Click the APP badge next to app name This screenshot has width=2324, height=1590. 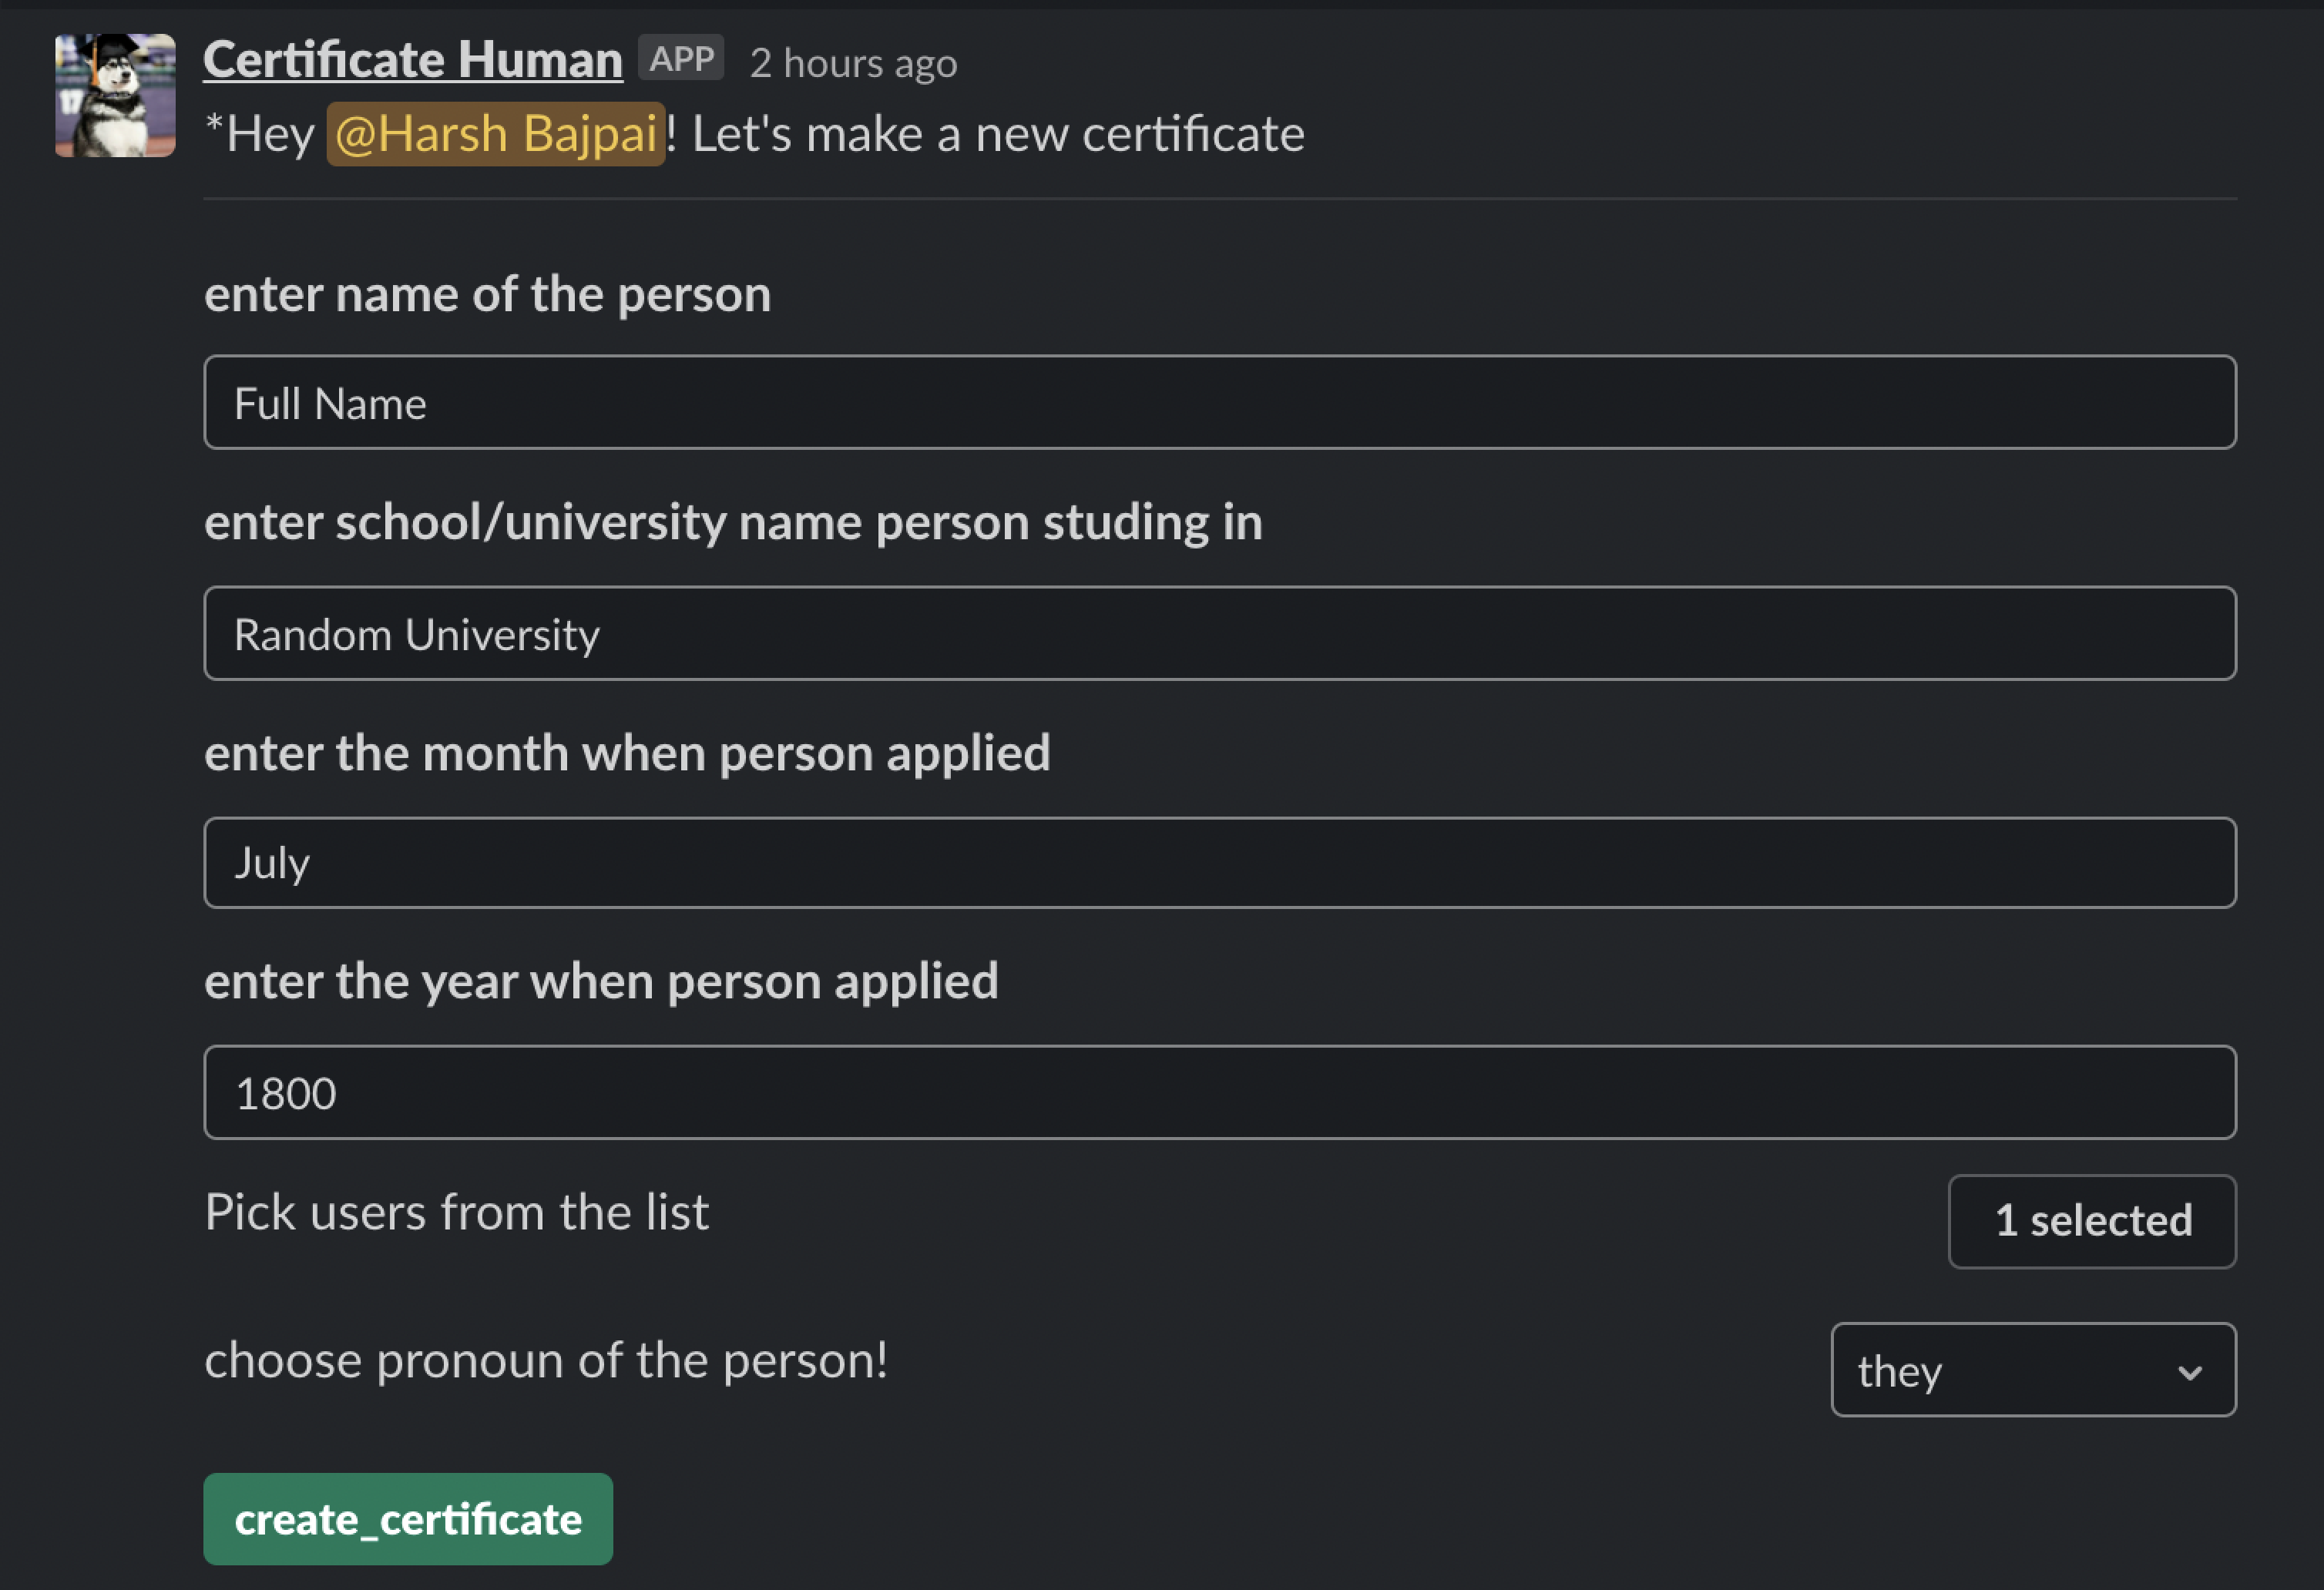[x=681, y=58]
